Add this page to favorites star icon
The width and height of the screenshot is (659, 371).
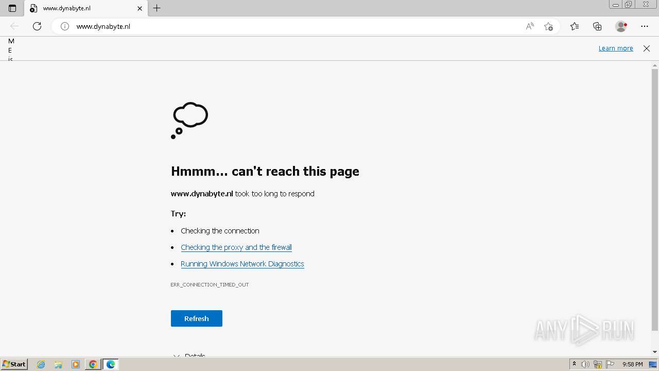[x=548, y=26]
